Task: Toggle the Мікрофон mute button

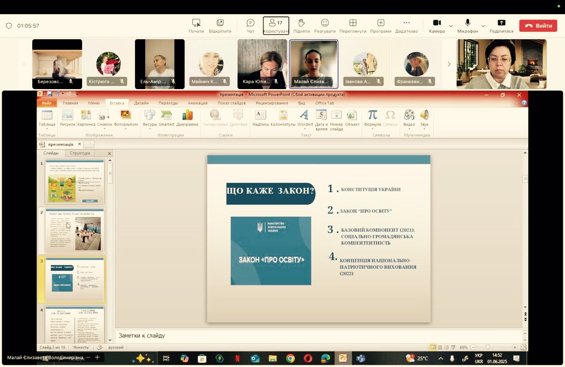Action: click(x=467, y=26)
